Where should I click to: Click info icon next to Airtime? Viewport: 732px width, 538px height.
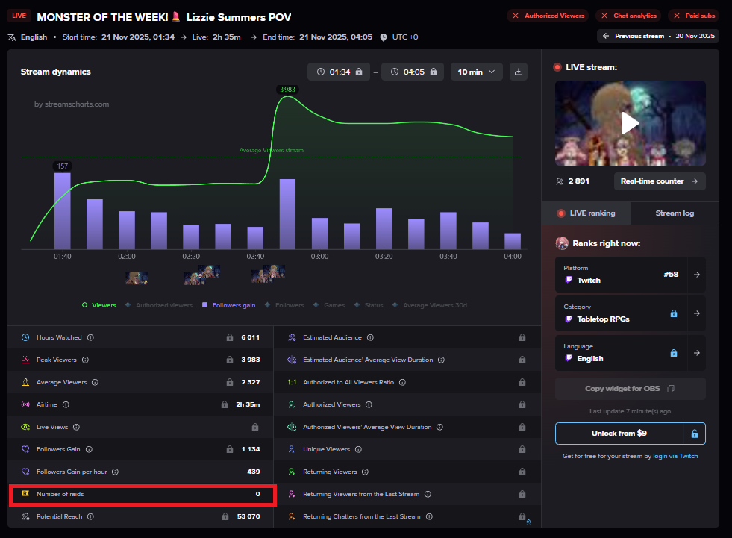(66, 404)
